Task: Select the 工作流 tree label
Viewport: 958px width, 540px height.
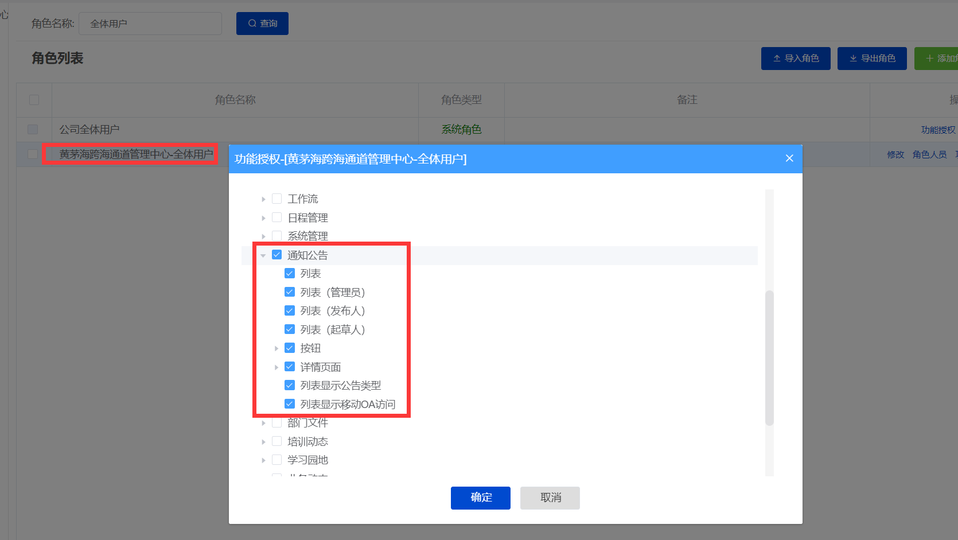Action: [303, 199]
